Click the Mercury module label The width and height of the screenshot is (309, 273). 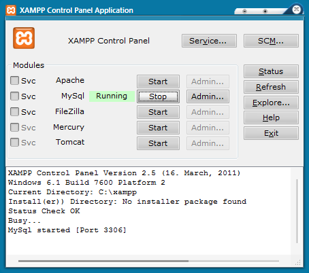[x=69, y=127]
